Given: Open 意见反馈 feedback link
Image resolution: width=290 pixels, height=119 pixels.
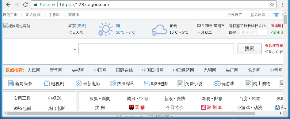Looking at the screenshot, I should [x=258, y=15].
